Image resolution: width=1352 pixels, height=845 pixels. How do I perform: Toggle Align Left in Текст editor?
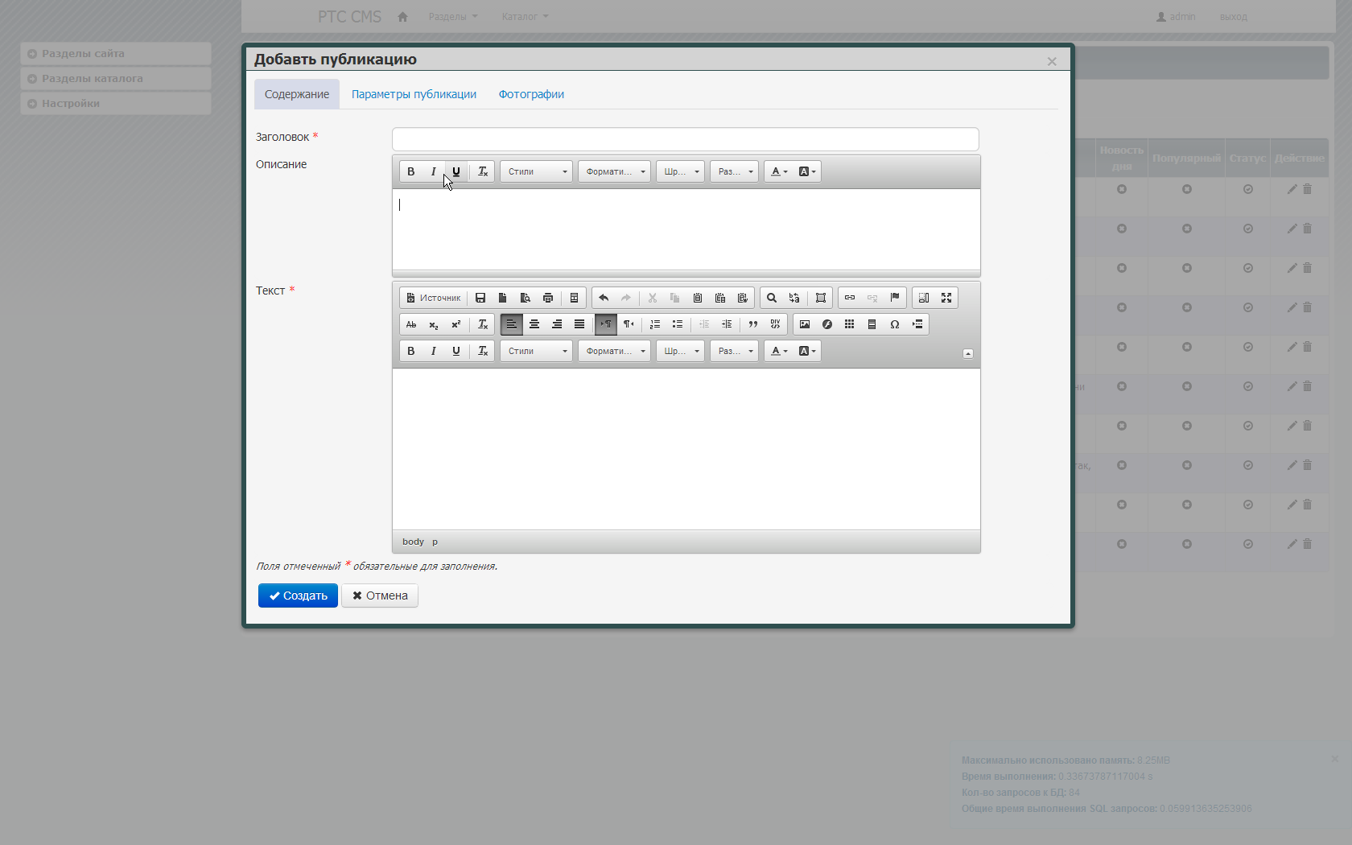[512, 324]
